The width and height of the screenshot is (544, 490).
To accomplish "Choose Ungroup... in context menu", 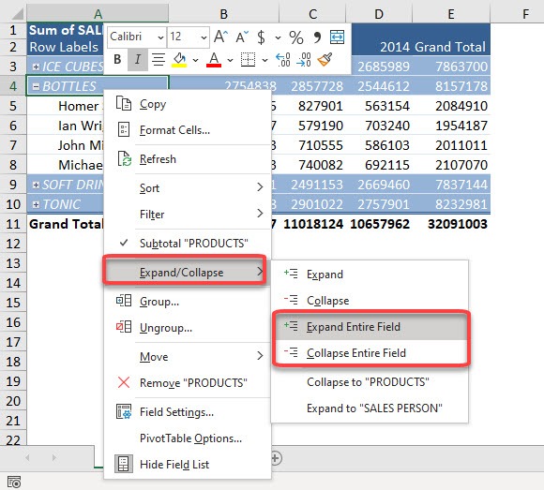I will point(188,328).
